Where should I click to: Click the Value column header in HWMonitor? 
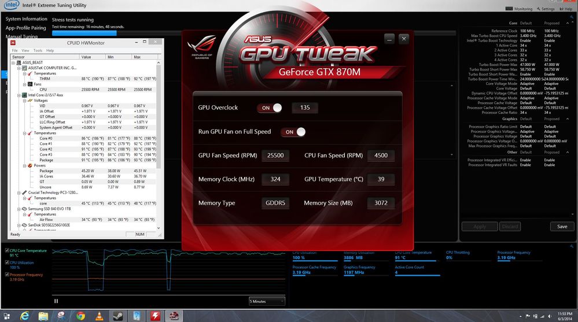(x=93, y=57)
